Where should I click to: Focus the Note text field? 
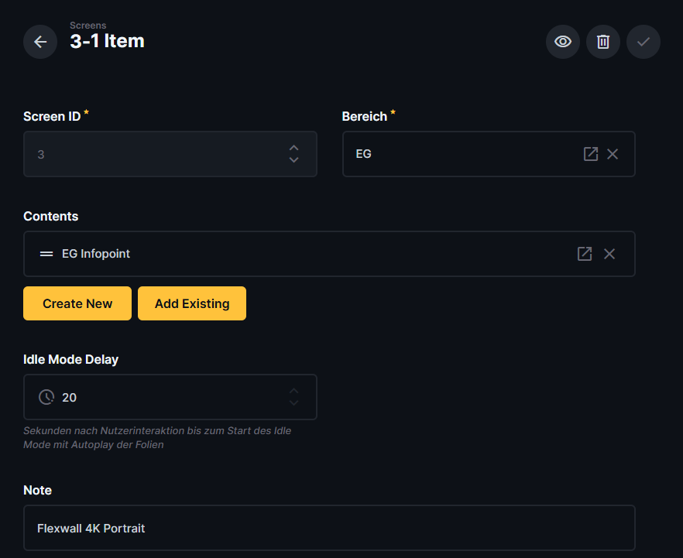point(329,528)
